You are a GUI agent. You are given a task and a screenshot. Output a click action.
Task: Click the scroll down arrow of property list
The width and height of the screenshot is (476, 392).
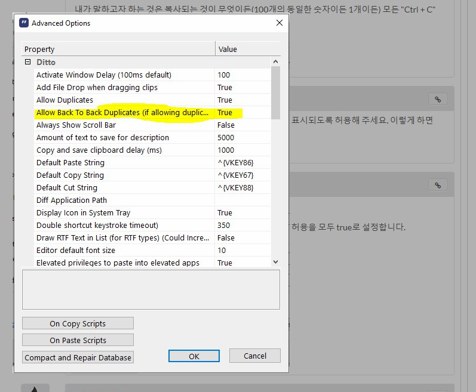pos(275,262)
